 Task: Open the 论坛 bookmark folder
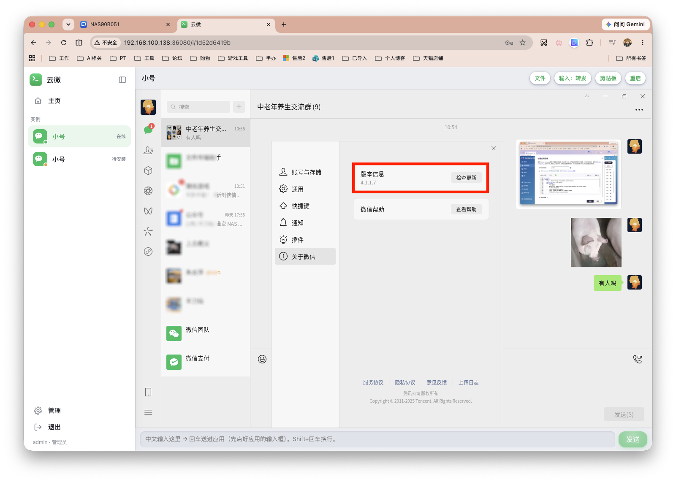(172, 58)
